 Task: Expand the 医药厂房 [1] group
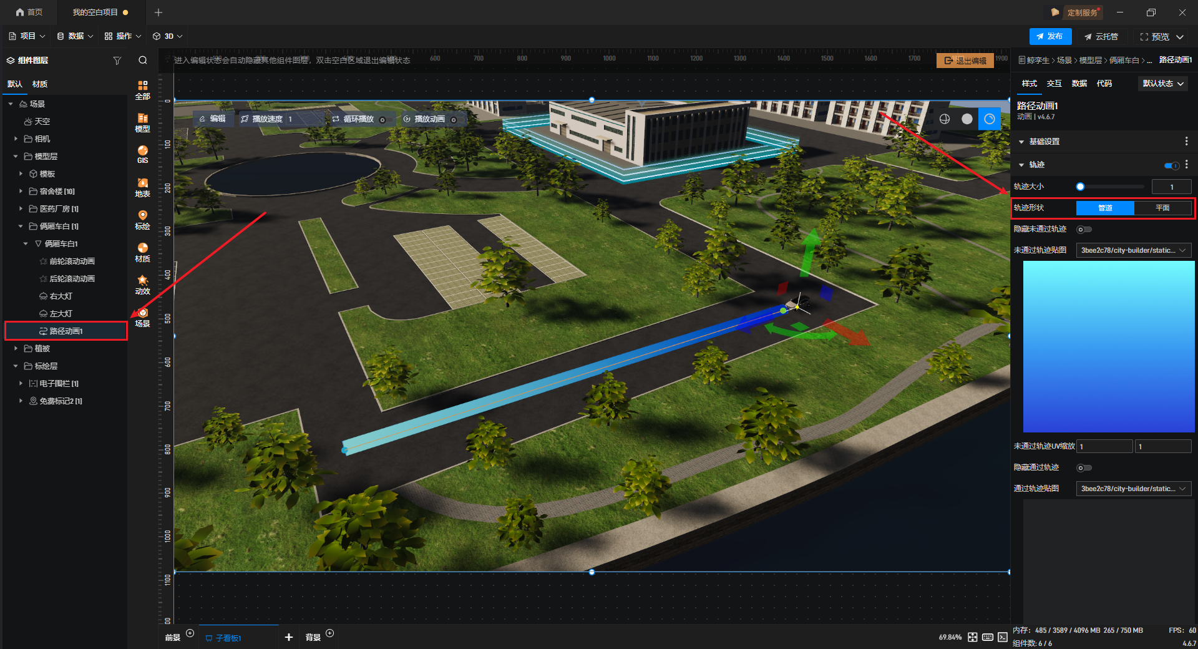pyautogui.click(x=21, y=209)
